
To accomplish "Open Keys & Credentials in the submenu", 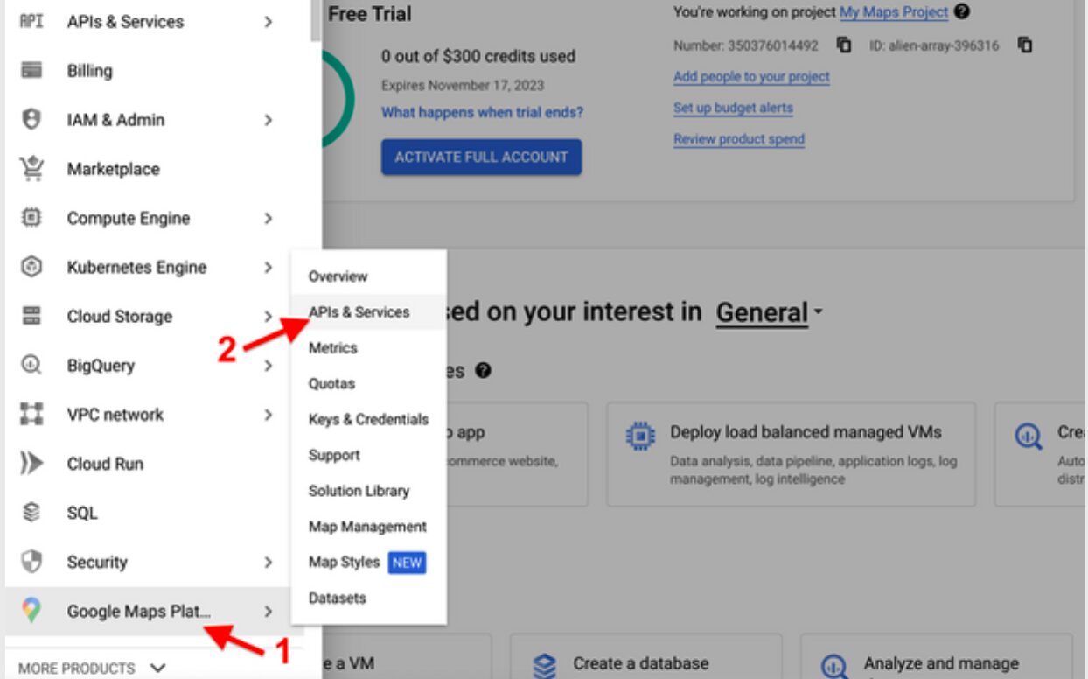I will click(x=368, y=420).
